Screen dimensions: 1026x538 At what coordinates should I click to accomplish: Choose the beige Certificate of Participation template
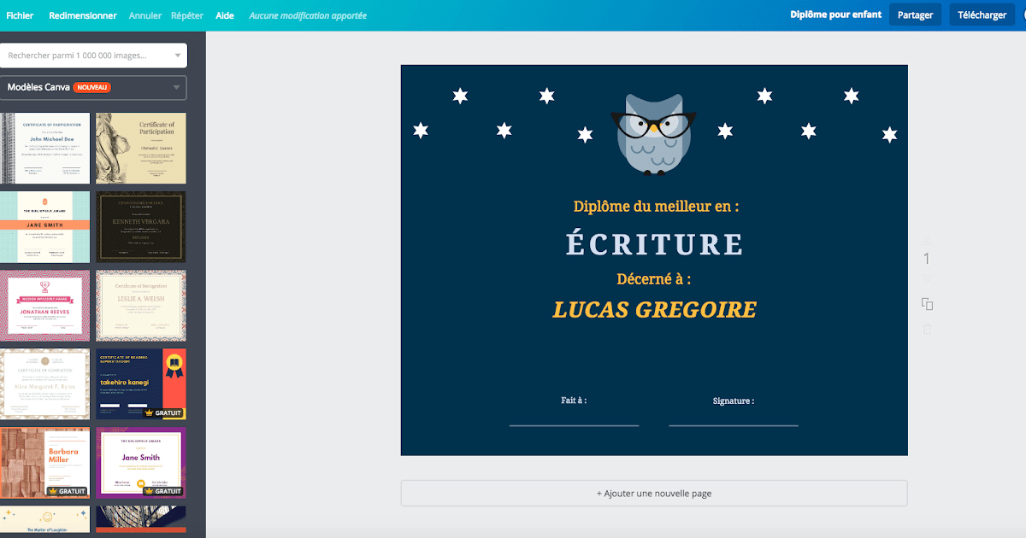point(141,148)
